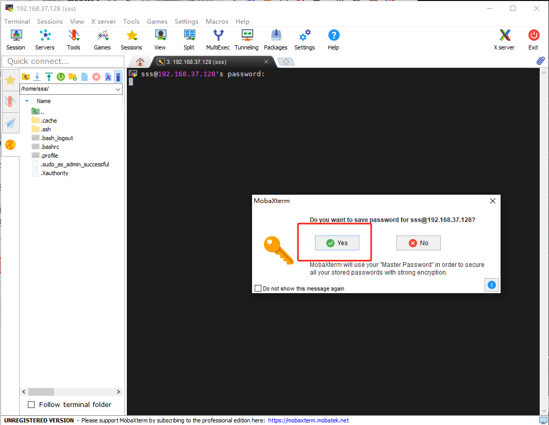This screenshot has width=549, height=425.
Task: Open the tools sidebar tab
Action: click(10, 102)
